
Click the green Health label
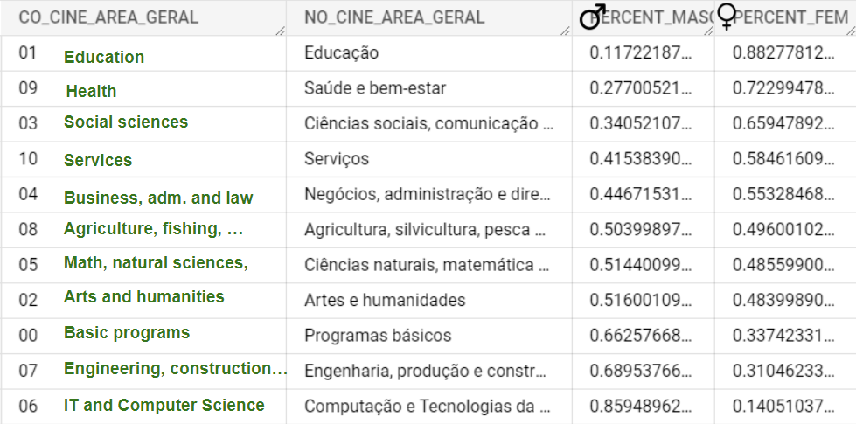click(91, 91)
